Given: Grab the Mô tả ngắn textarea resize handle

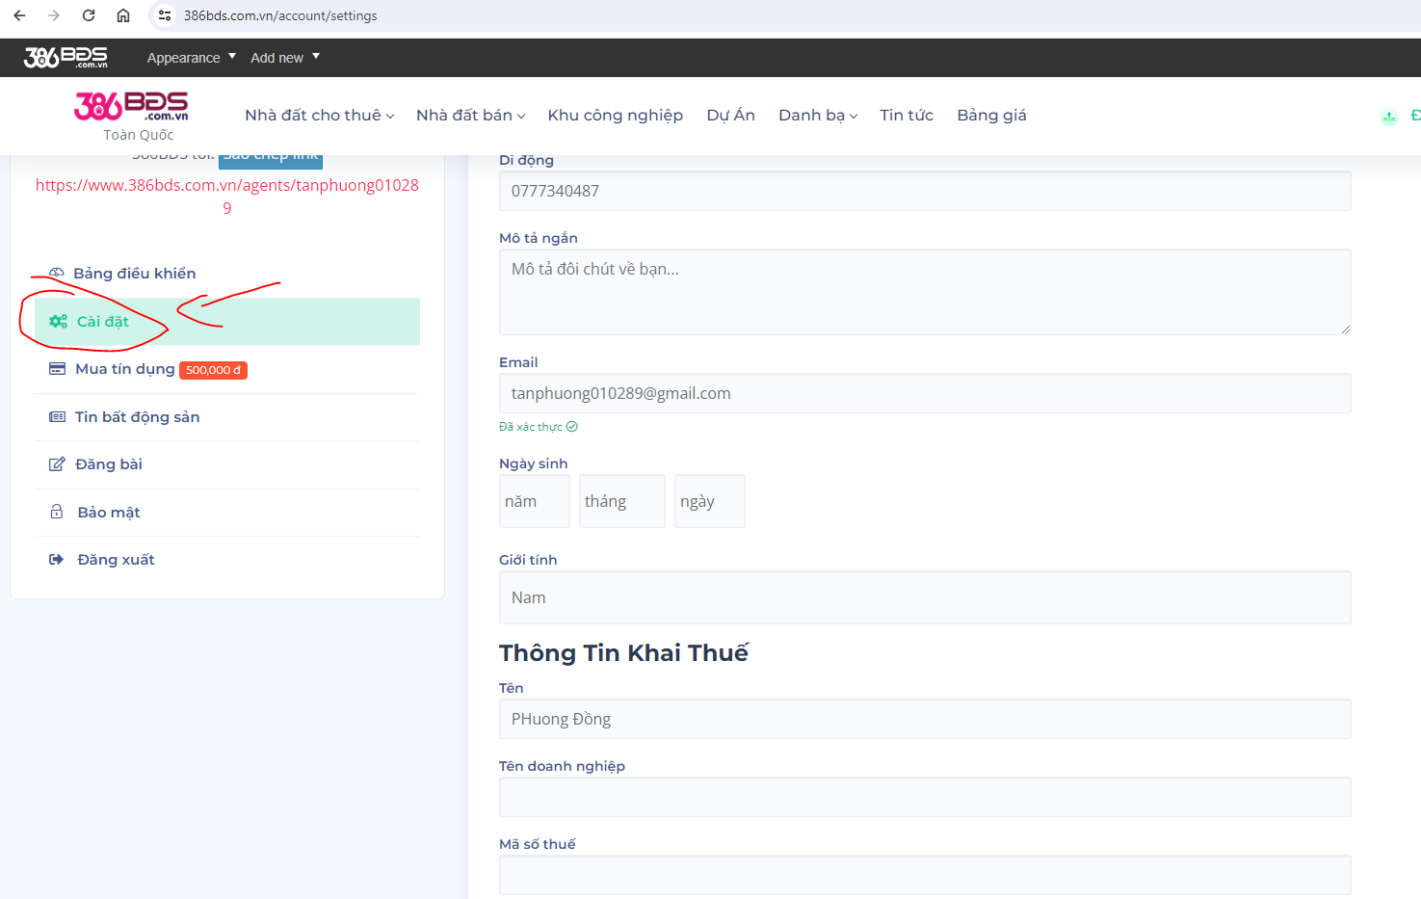Looking at the screenshot, I should [x=1346, y=330].
